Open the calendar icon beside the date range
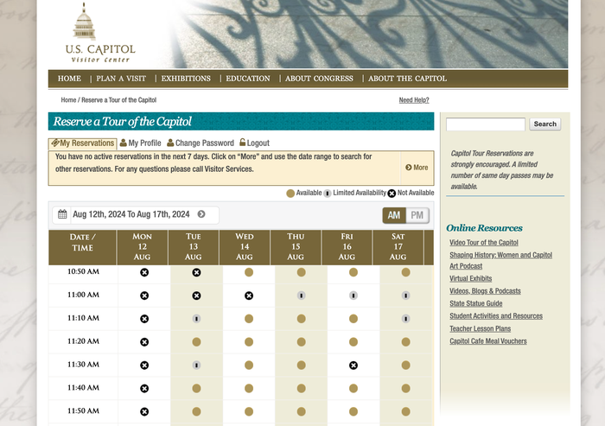The height and width of the screenshot is (426, 605). [x=62, y=214]
